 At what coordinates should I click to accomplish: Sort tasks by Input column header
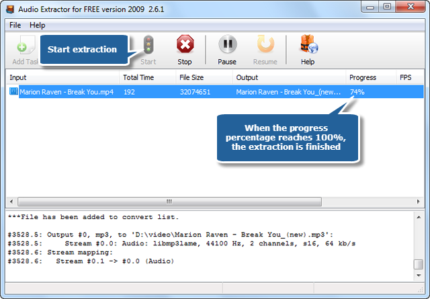(x=62, y=78)
